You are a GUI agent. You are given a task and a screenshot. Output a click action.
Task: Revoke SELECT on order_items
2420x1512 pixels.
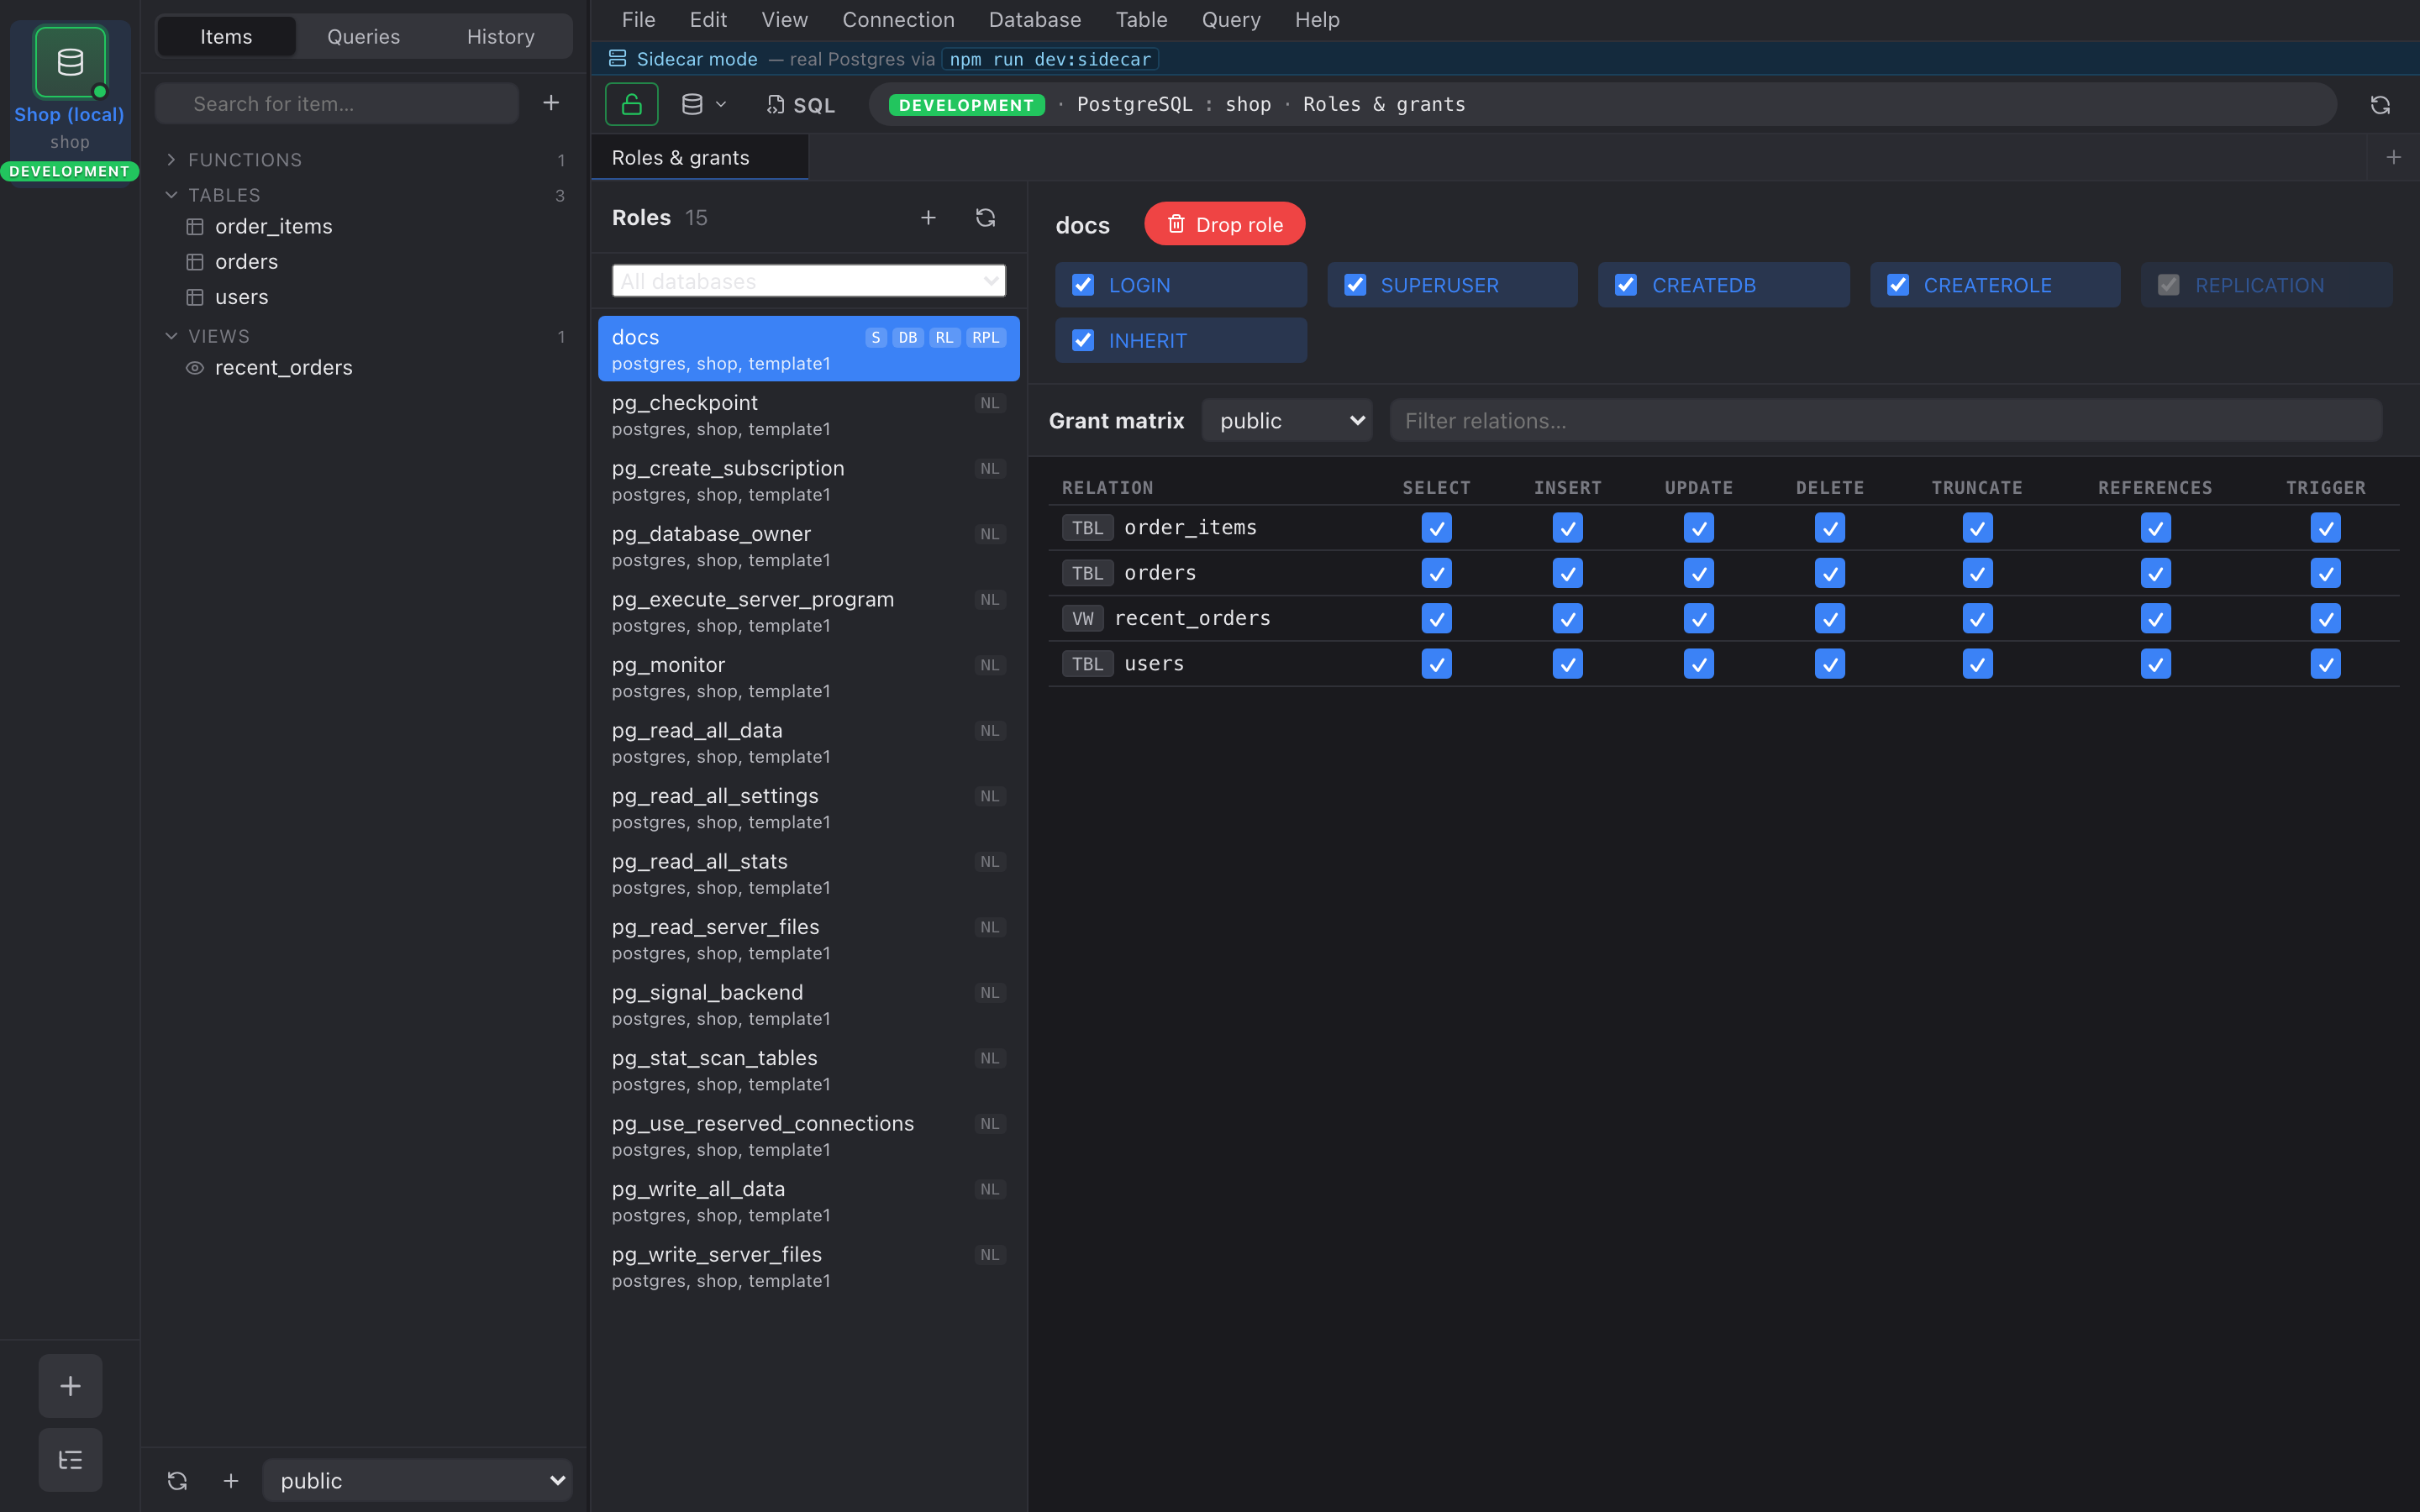1436,528
